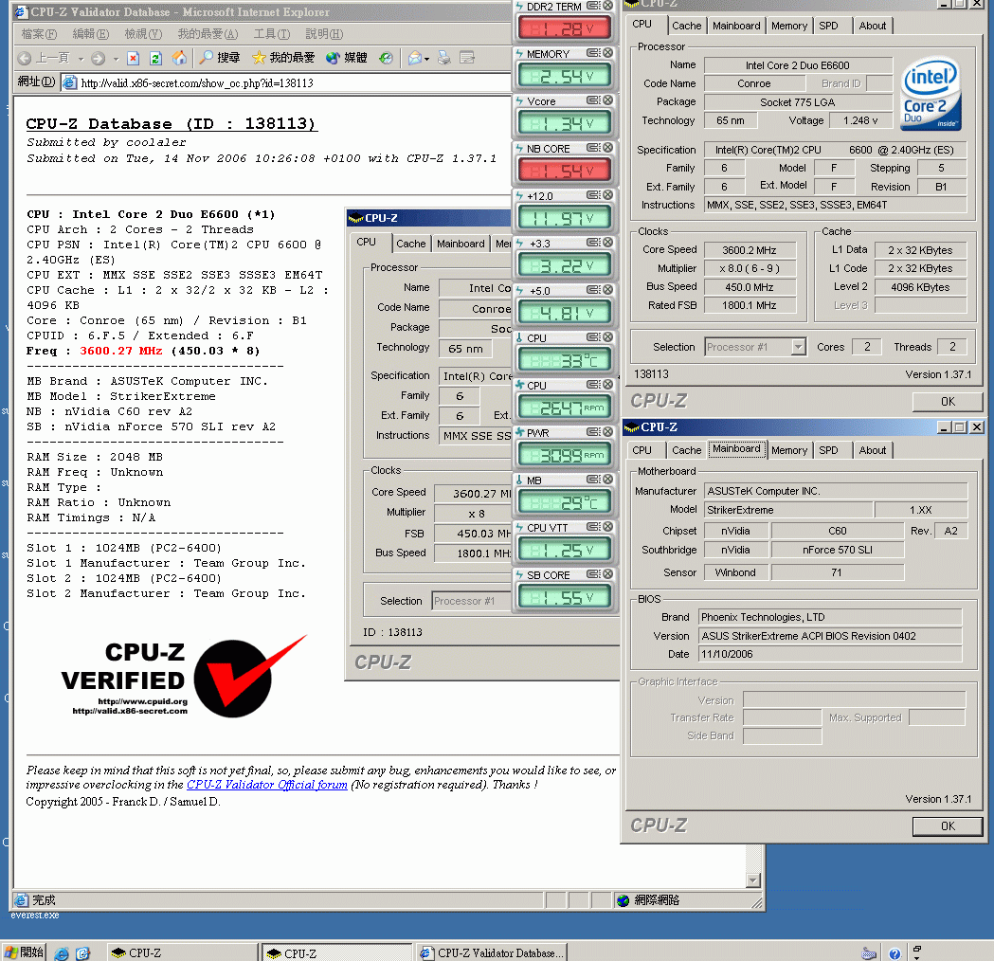Stop page loading in Internet Explorer
This screenshot has width=994, height=961.
[x=133, y=59]
